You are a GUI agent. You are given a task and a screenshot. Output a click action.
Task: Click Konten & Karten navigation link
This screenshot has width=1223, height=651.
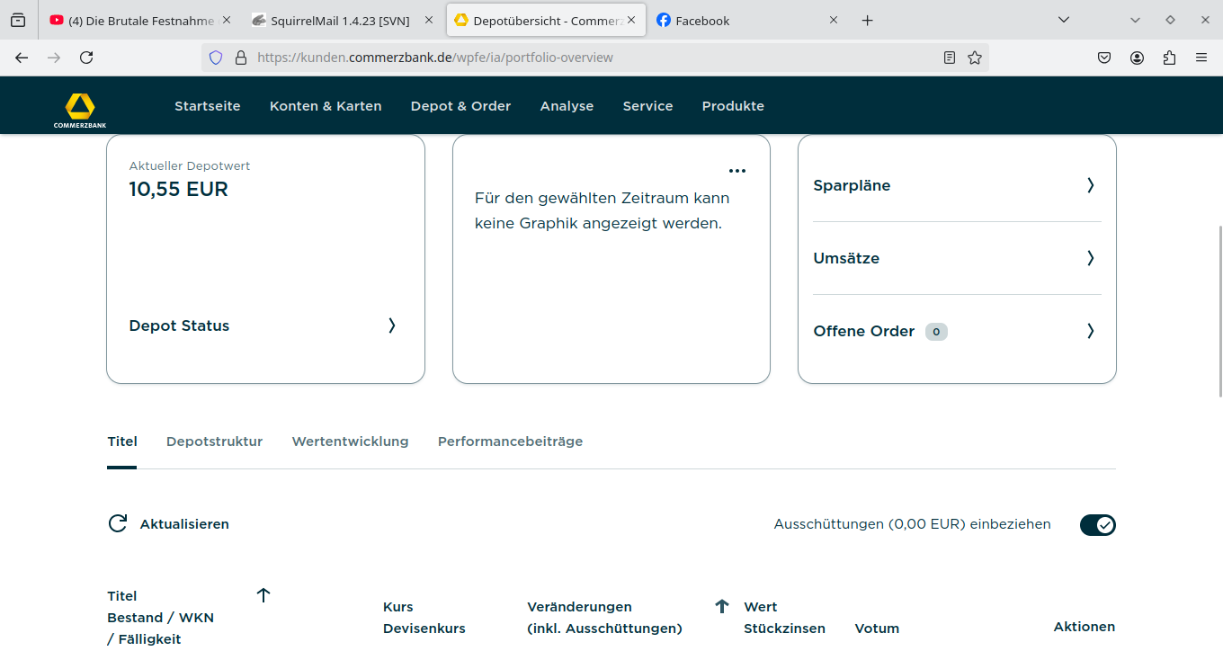[x=326, y=106]
